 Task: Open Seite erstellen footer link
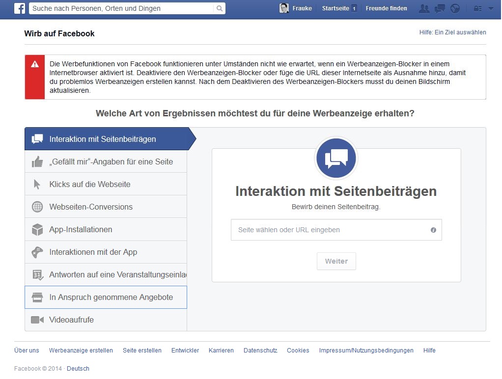pyautogui.click(x=142, y=351)
